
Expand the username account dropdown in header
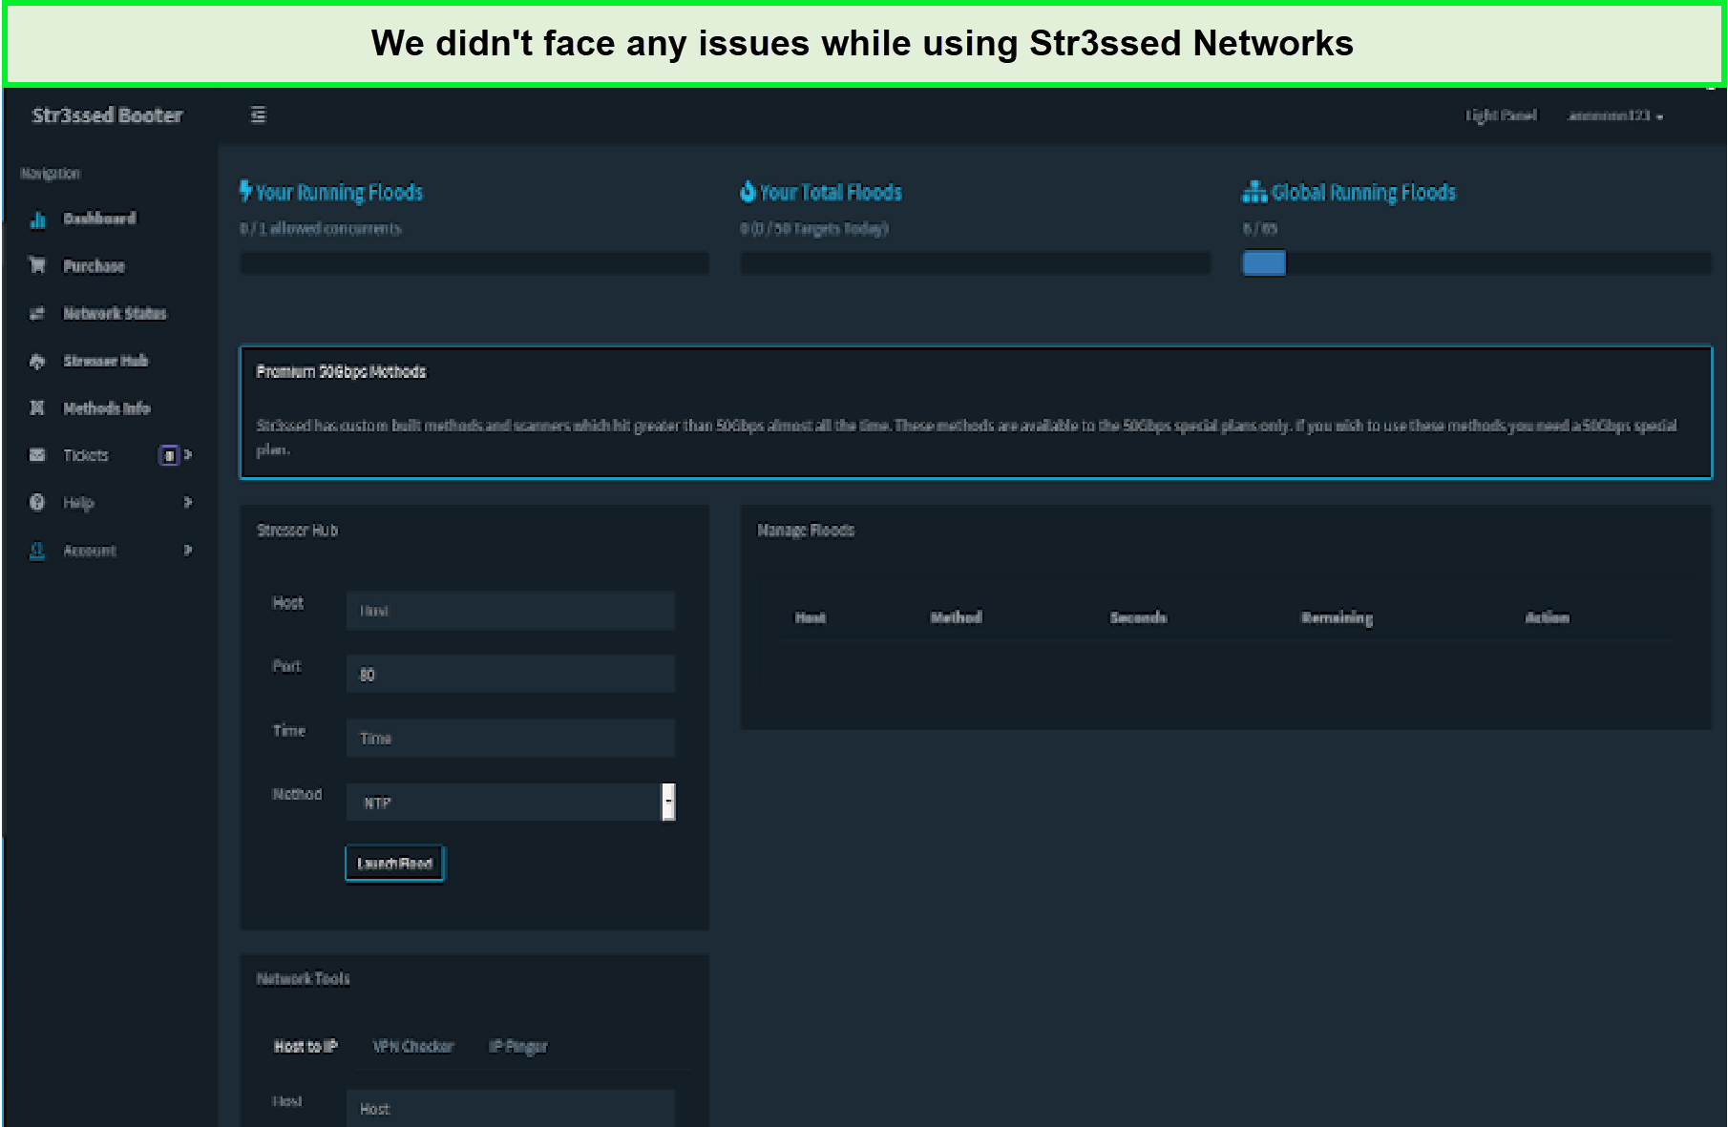pyautogui.click(x=1615, y=115)
